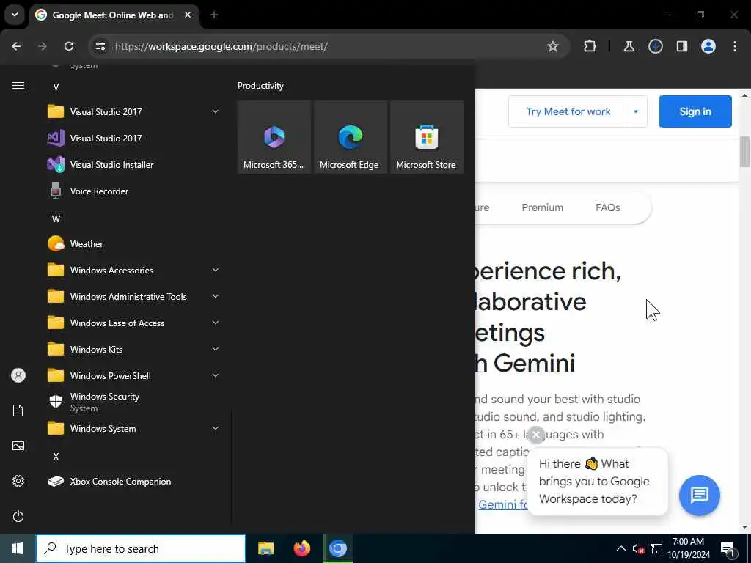Image resolution: width=751 pixels, height=563 pixels.
Task: Click the page vertical scrollbar thumb
Action: (x=744, y=152)
